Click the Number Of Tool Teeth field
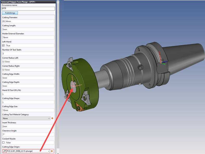Viewport: 205px width, 154px height. [x=28, y=54]
